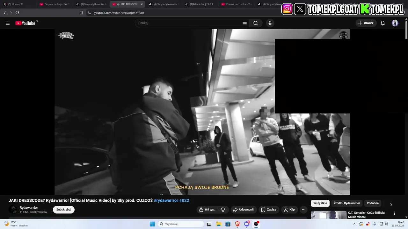Go forward with the browser arrow
This screenshot has width=408, height=229.
click(x=11, y=13)
